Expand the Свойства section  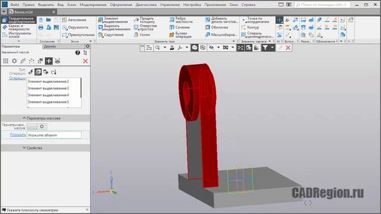tap(45, 148)
